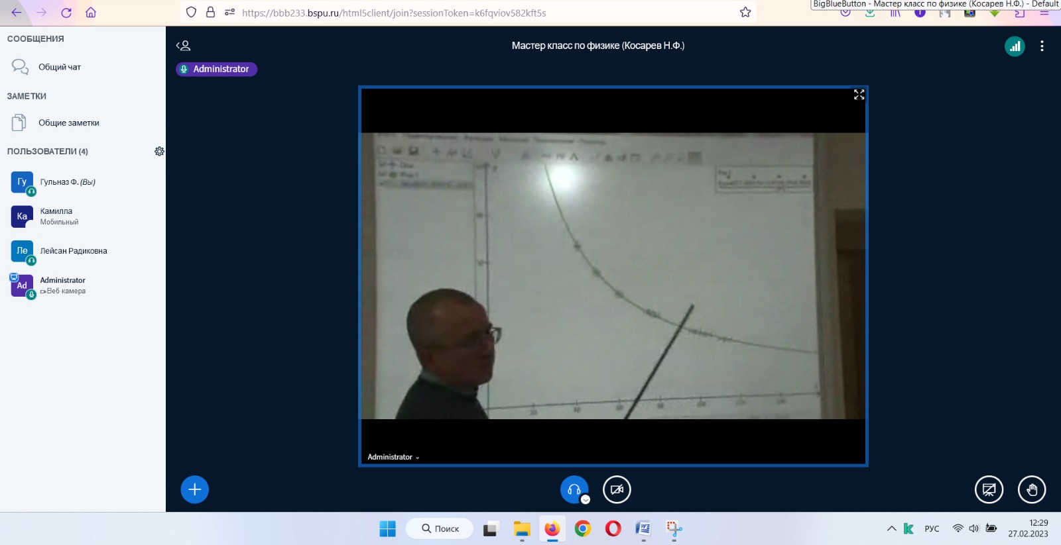This screenshot has height=545, width=1061.
Task: Make the webcam video fullscreen
Action: (859, 95)
